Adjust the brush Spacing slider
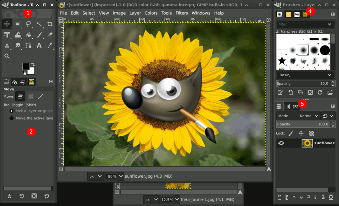 (303, 84)
